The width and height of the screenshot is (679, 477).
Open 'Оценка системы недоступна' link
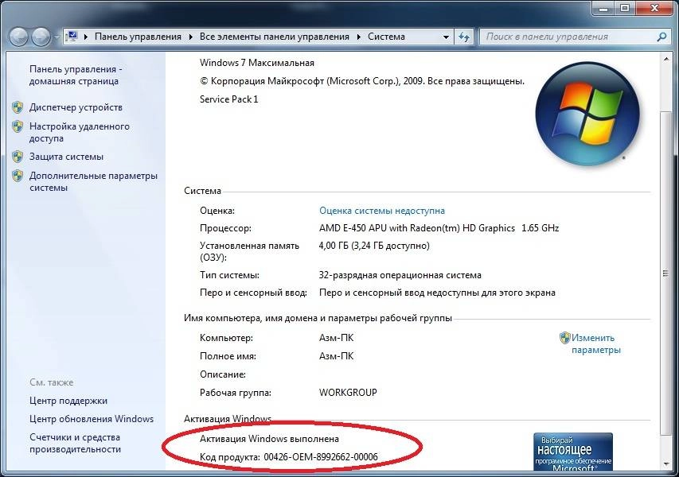382,211
